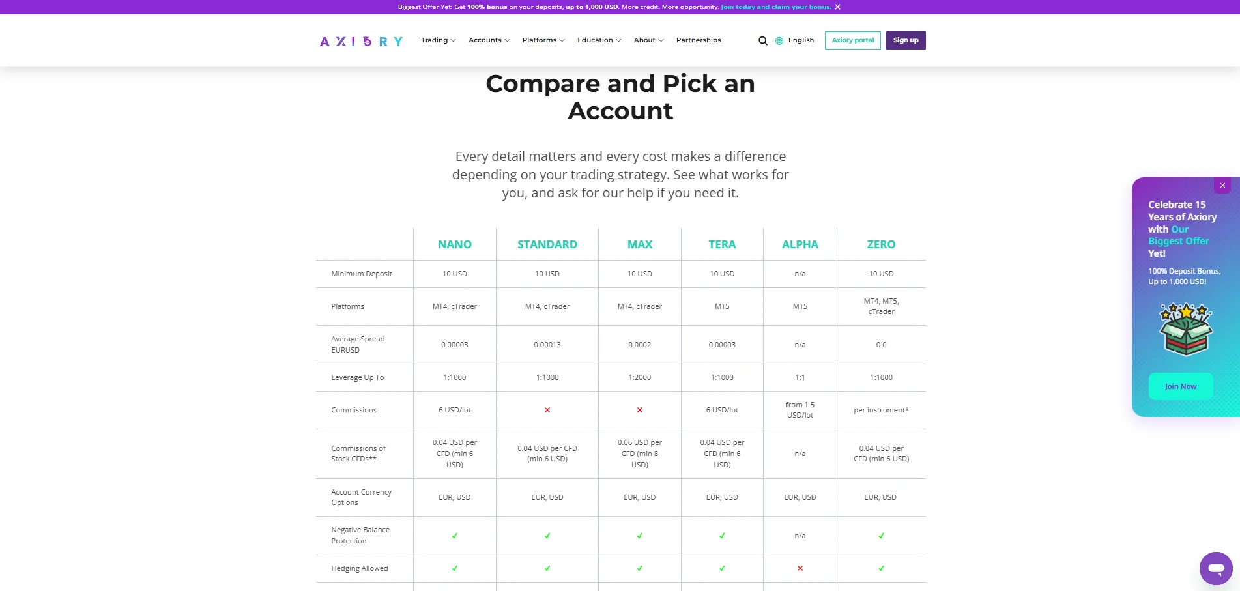Click Negative Balance Protection label
Viewport: 1240px width, 591px height.
(x=360, y=536)
